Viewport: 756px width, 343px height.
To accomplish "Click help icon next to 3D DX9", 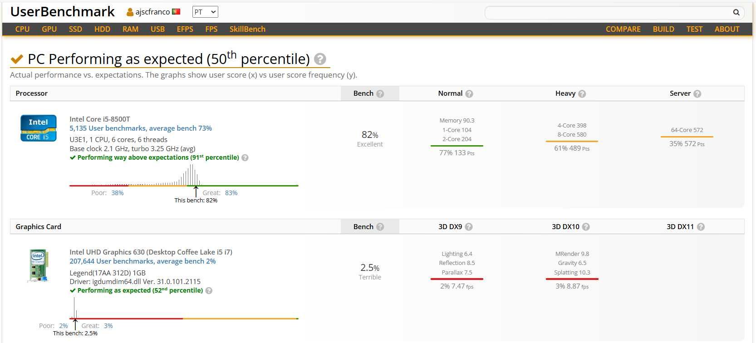I will pos(469,227).
